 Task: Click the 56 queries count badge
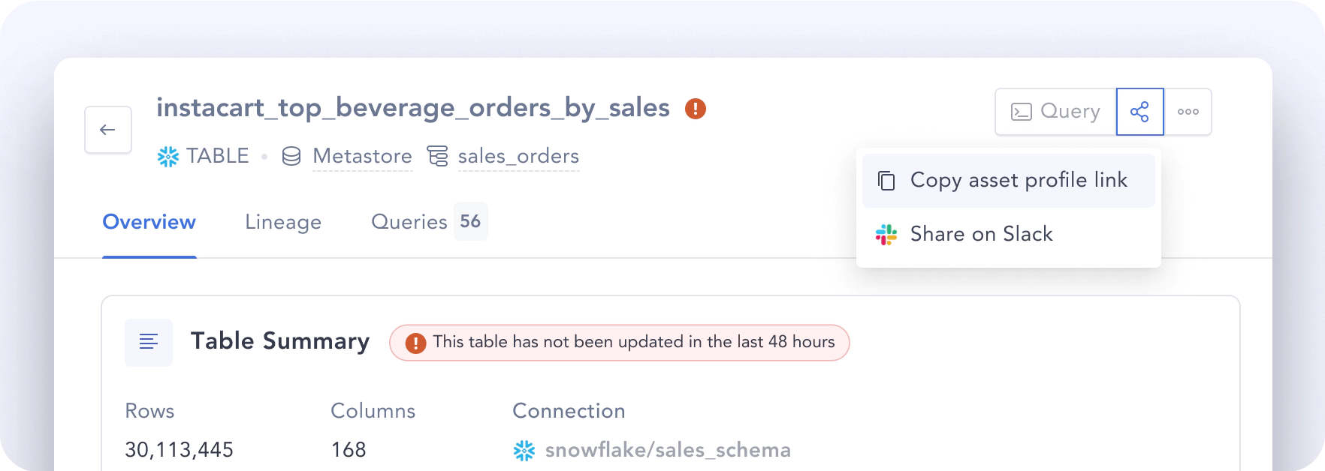[x=470, y=221]
